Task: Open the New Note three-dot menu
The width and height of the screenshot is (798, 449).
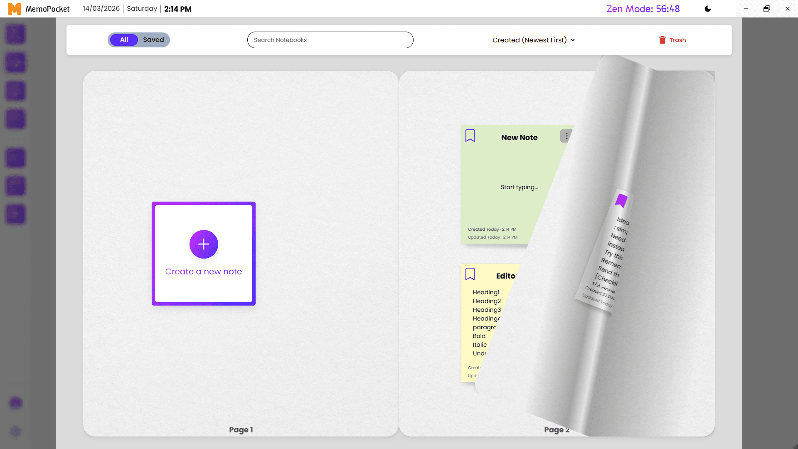Action: [566, 136]
